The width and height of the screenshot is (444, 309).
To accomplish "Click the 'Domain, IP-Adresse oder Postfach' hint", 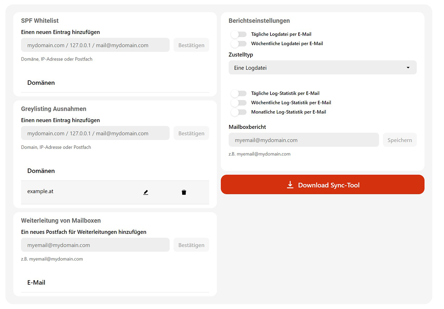I will tap(56, 147).
